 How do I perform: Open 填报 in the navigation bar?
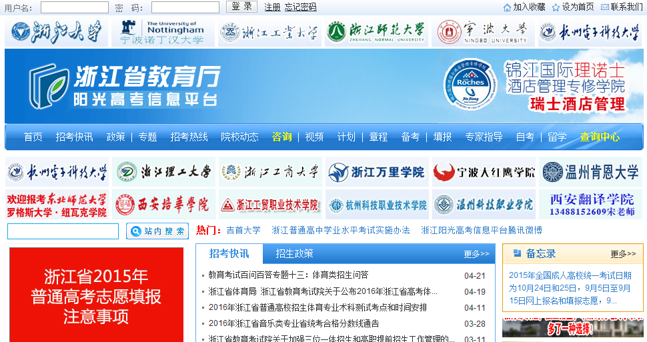pyautogui.click(x=442, y=137)
